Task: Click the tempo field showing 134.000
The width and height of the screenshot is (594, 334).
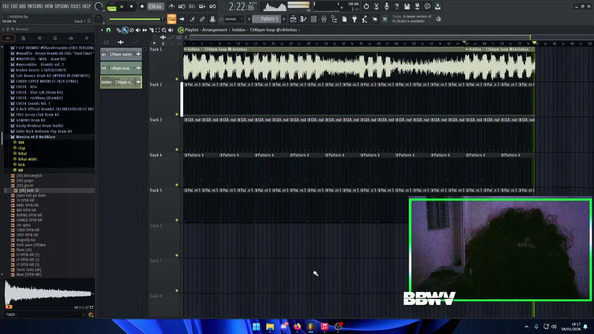Action: click(x=155, y=6)
